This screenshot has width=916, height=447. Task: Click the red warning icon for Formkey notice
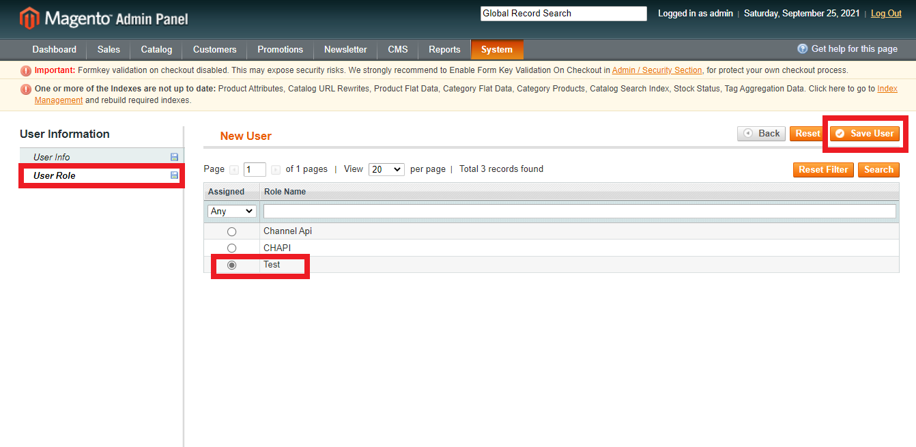(26, 70)
